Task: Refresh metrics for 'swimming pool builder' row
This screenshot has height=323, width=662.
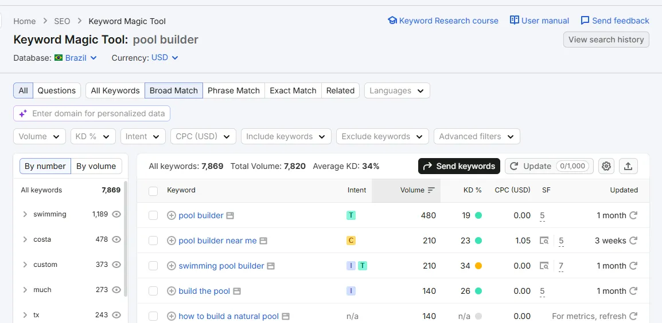Action: pos(633,266)
